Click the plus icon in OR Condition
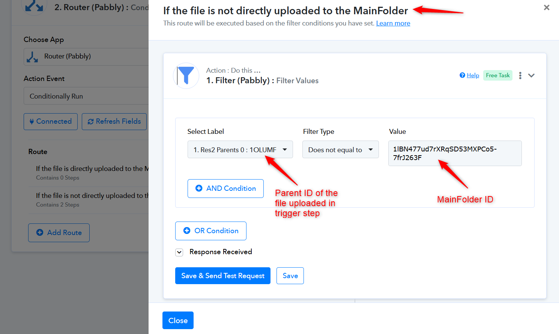 (187, 231)
